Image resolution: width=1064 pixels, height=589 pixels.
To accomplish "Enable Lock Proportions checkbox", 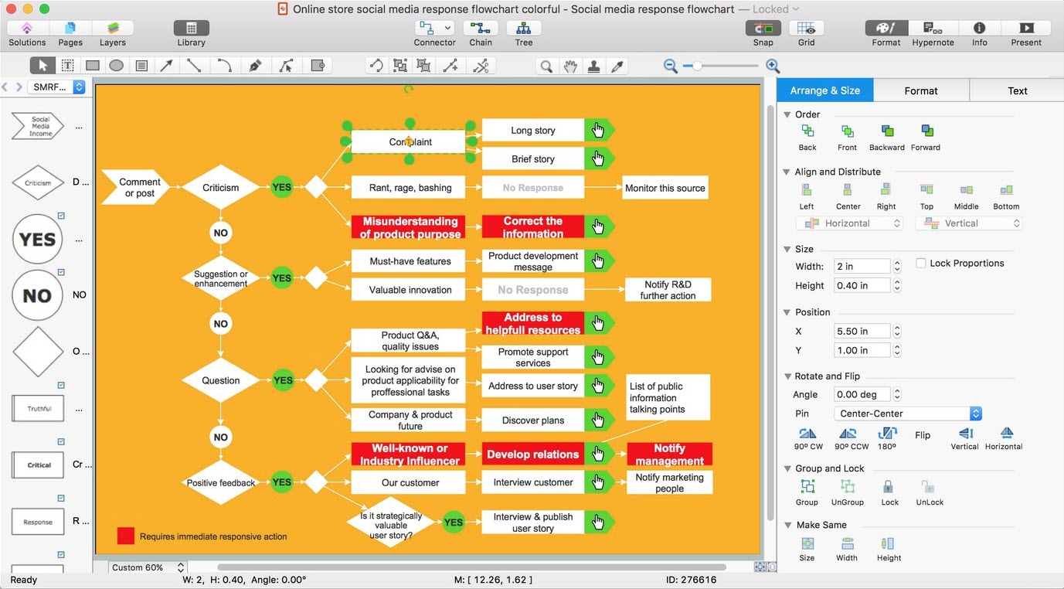I will tap(921, 264).
